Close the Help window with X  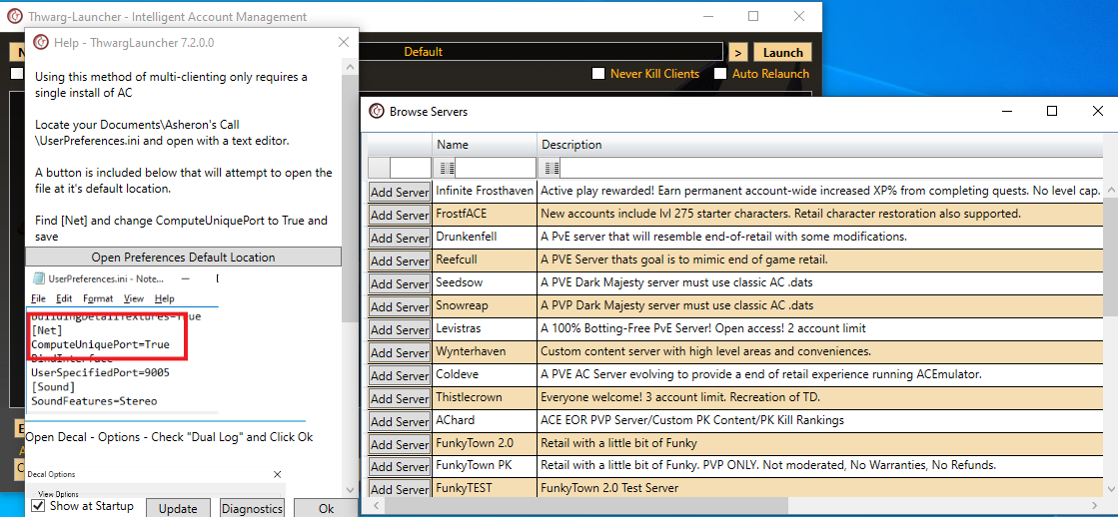click(x=344, y=43)
